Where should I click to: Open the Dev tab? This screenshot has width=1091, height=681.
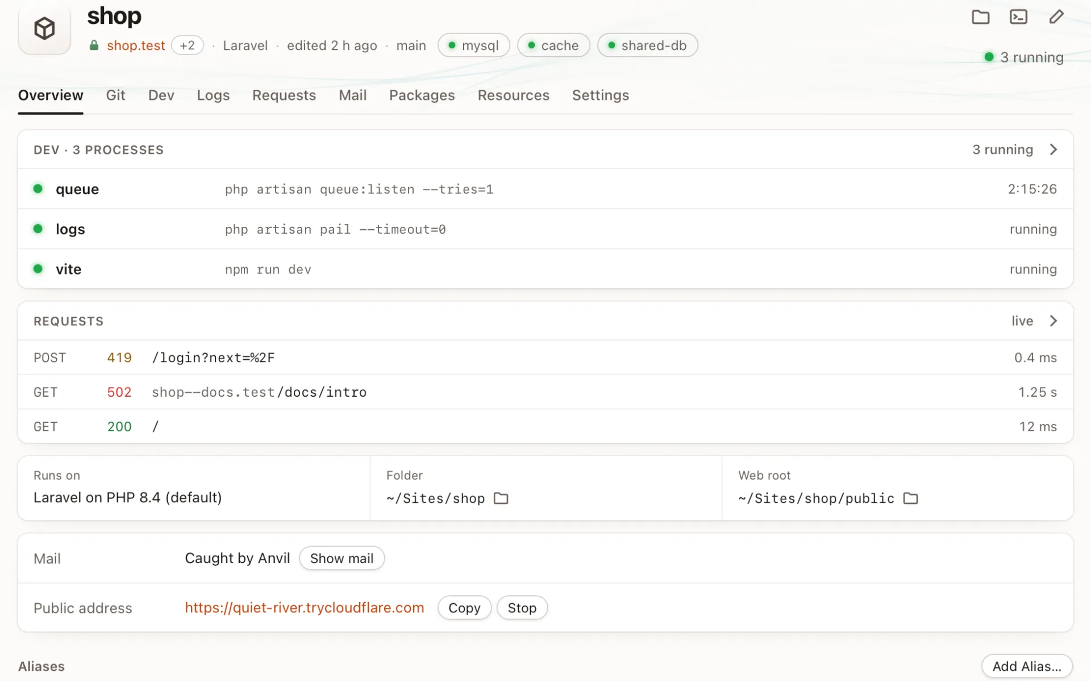[161, 95]
